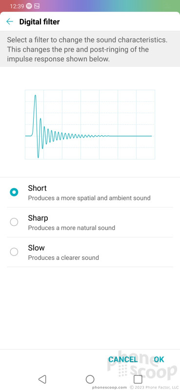The height and width of the screenshot is (390, 180).
Task: Choose the 'Sharp' option label
Action: pyautogui.click(x=38, y=218)
